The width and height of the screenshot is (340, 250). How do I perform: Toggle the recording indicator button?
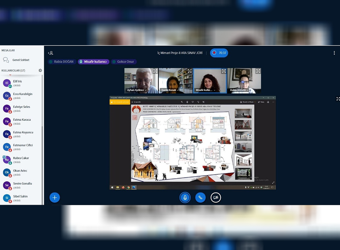tap(219, 53)
